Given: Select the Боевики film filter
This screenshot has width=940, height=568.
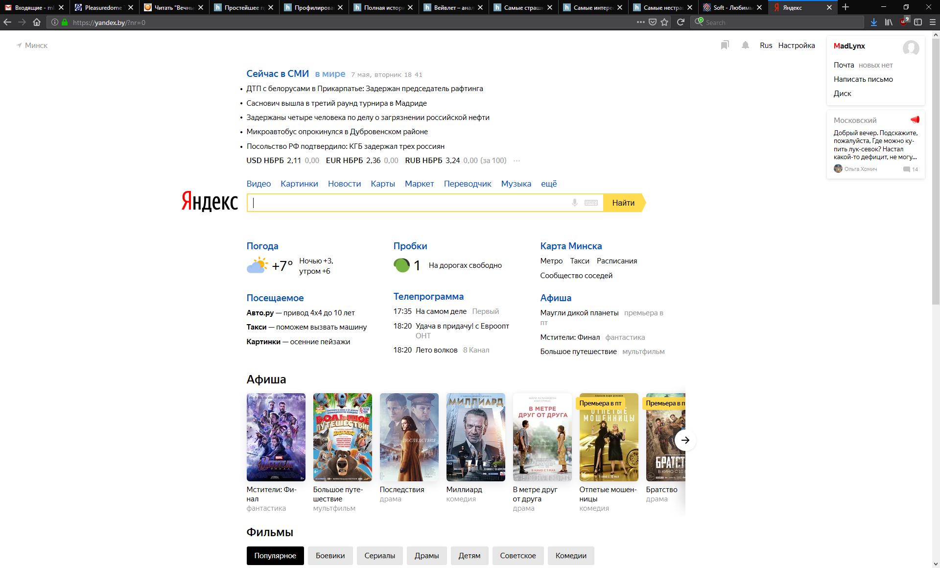Looking at the screenshot, I should [x=330, y=555].
